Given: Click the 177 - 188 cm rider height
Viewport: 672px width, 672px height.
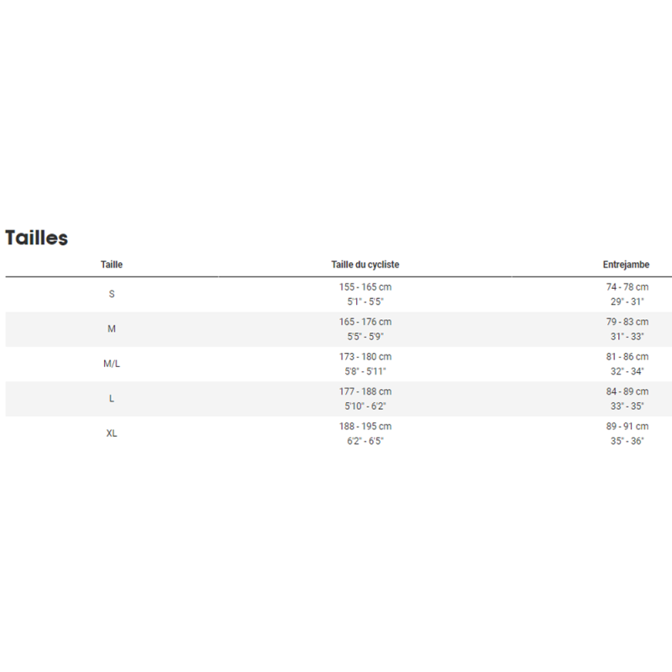Looking at the screenshot, I should 365,391.
